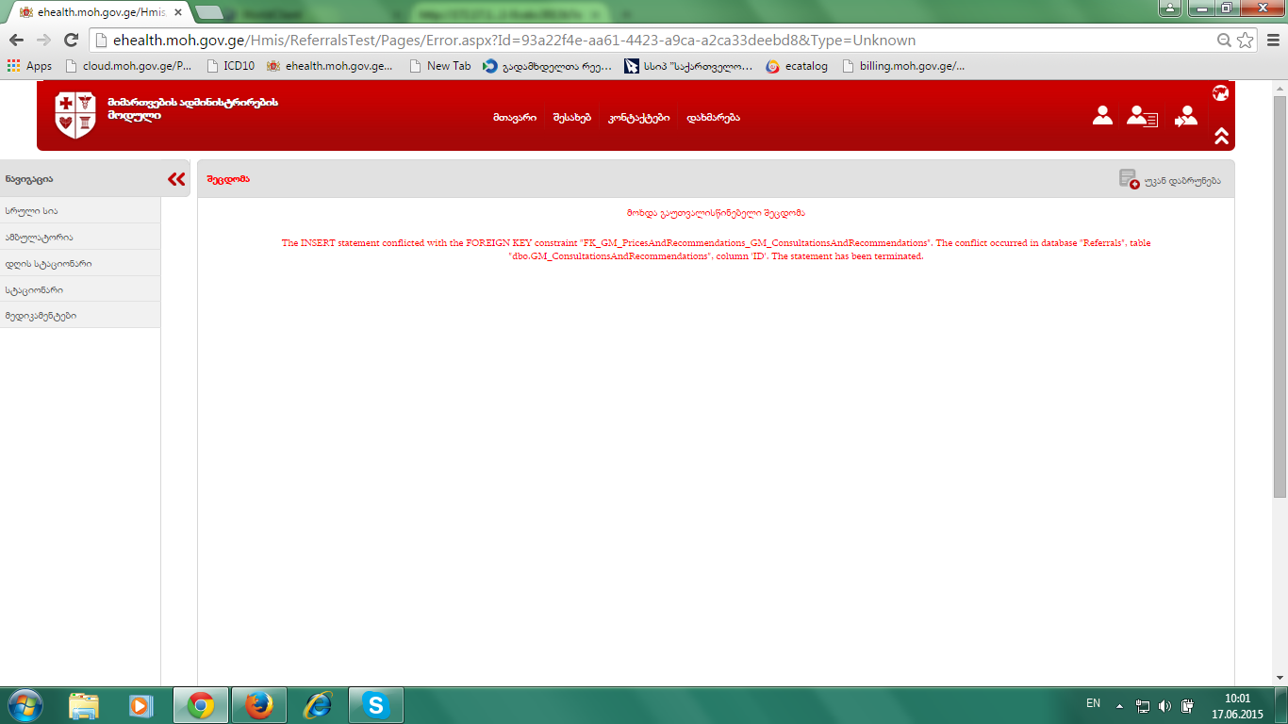Screen dimensions: 1288x724
Task: Select მედიკამენტები in the navigation list
Action: [x=41, y=316]
